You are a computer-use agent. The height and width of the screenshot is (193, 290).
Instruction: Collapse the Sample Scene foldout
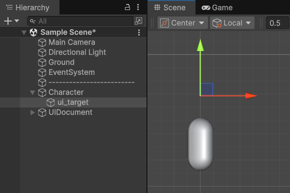pyautogui.click(x=24, y=32)
